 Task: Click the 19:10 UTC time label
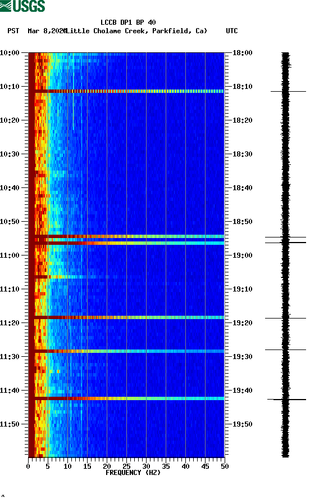pos(243,289)
